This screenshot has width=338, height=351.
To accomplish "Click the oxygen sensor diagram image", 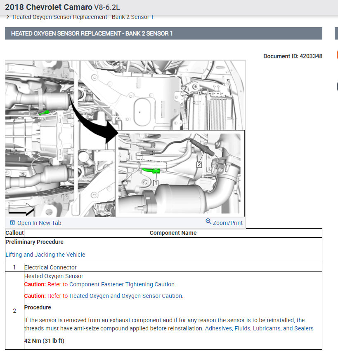I will (x=125, y=138).
